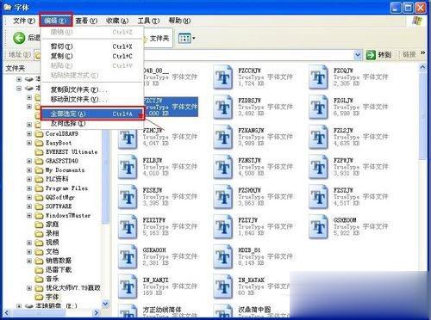Open the 帮助(H) menu
This screenshot has width=431, height=320.
[x=179, y=21]
